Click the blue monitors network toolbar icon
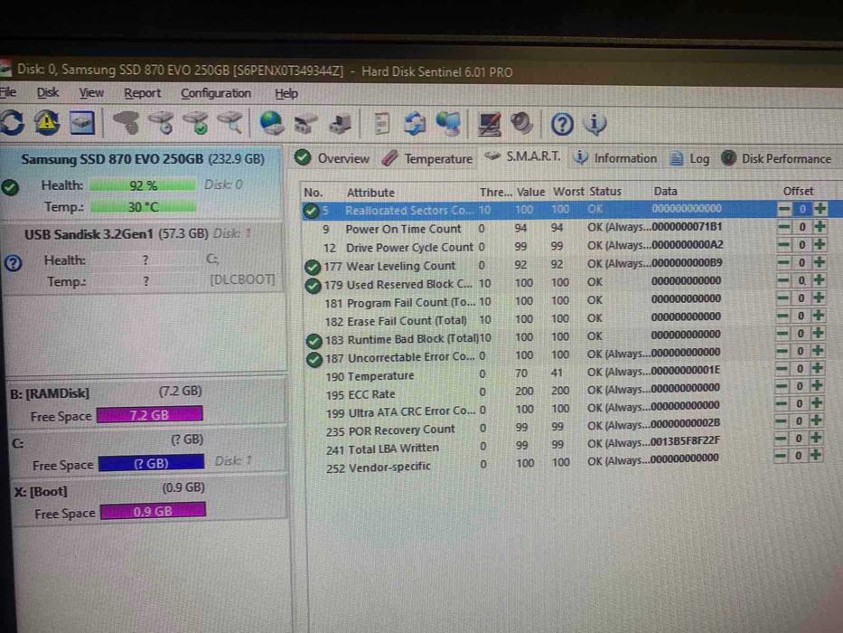The height and width of the screenshot is (633, 843). point(448,124)
